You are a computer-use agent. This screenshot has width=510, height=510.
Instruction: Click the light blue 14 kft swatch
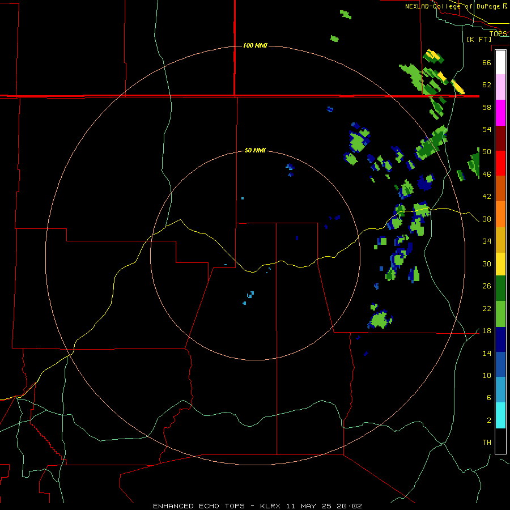(500, 390)
